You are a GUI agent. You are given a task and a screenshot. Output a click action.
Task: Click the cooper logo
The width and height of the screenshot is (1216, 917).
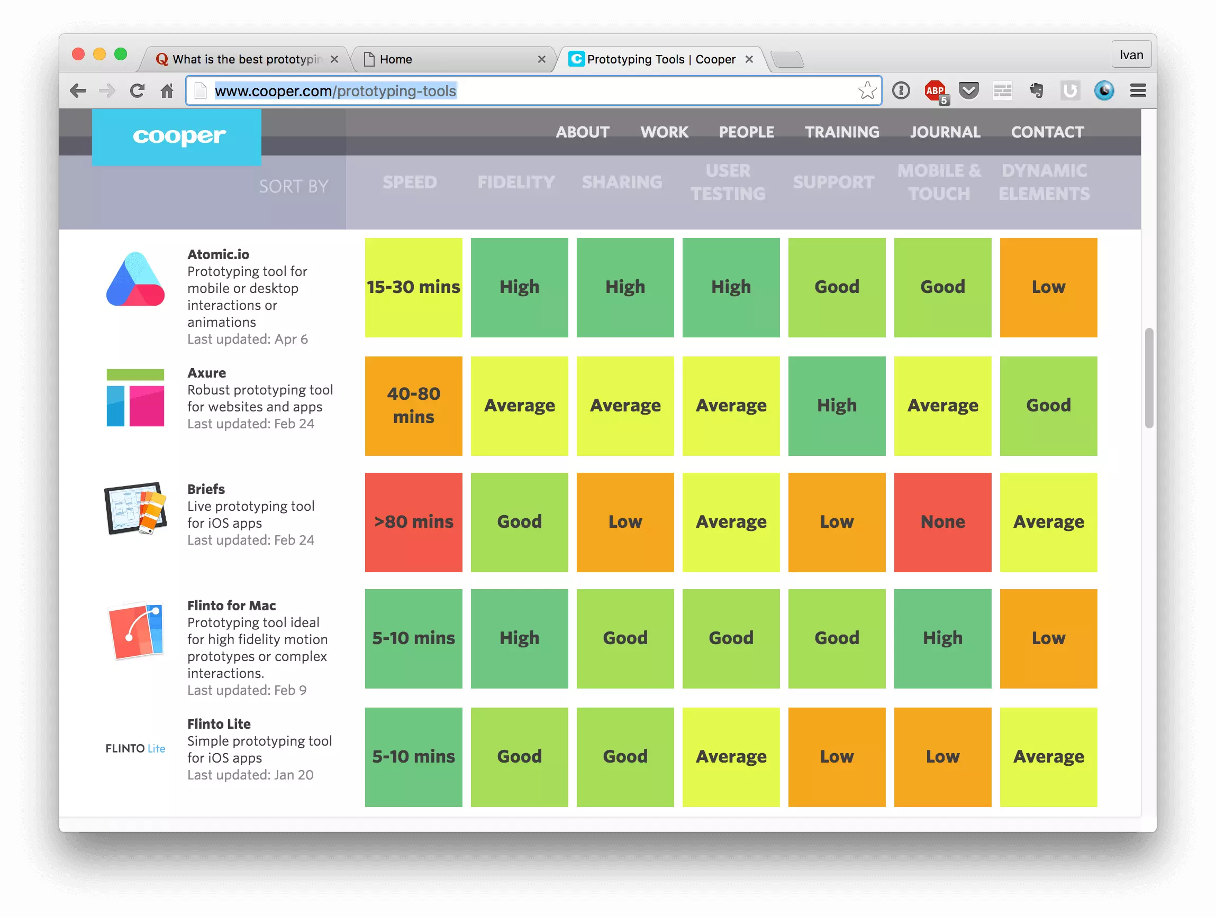(176, 137)
